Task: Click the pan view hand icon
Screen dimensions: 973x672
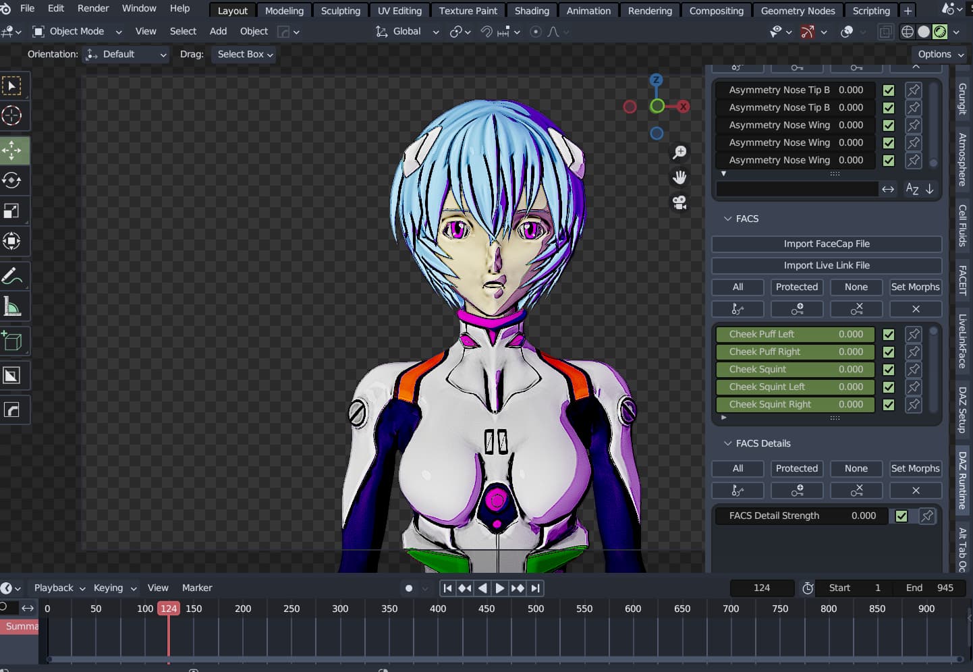Action: 679,177
